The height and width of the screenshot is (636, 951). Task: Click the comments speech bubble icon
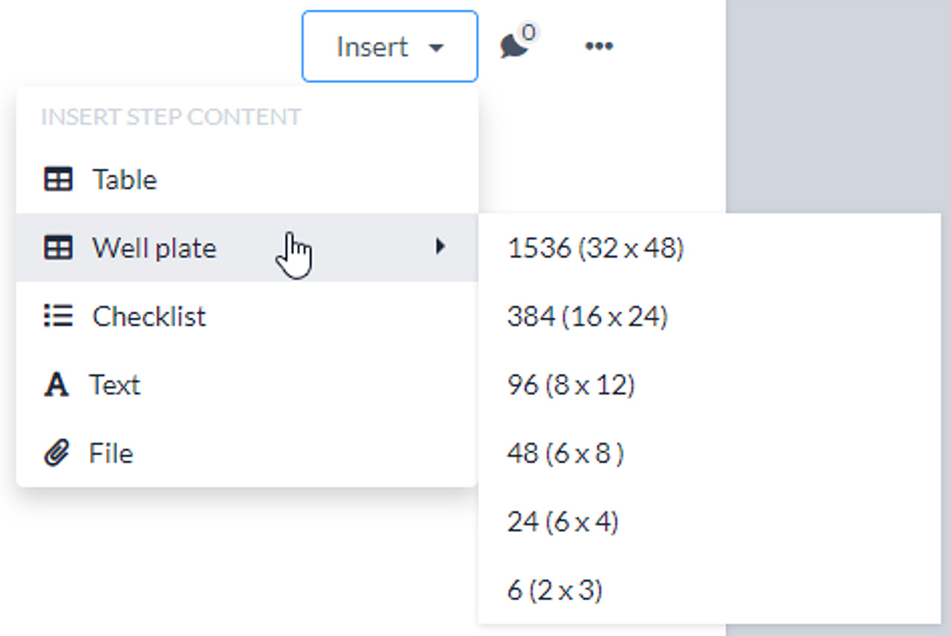(513, 47)
